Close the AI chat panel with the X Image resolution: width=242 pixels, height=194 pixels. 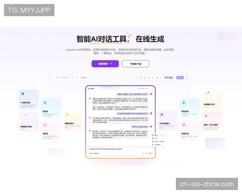click(152, 89)
